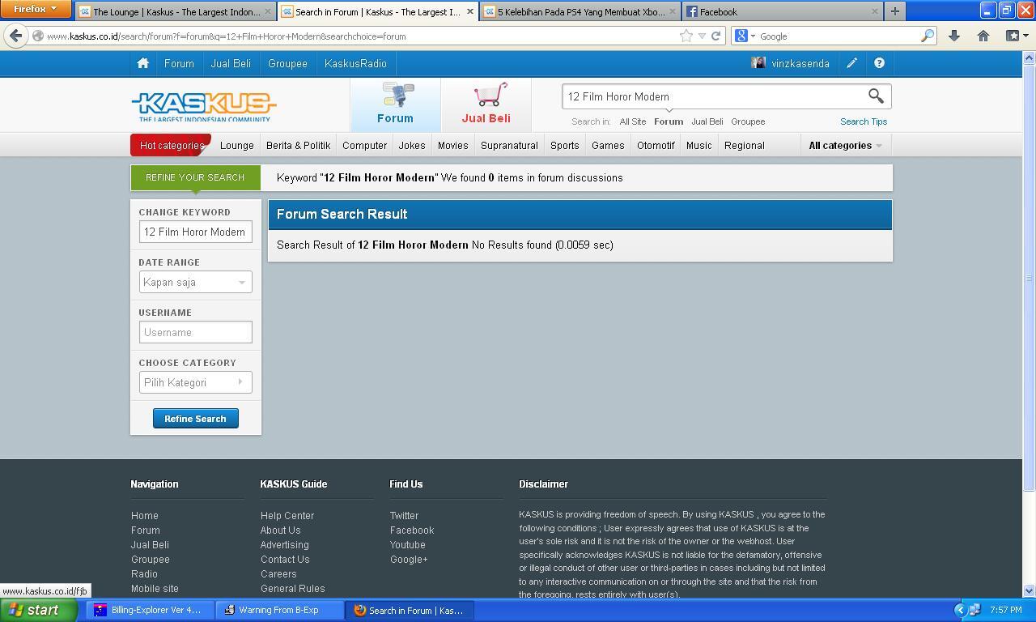
Task: Open the Sports category
Action: pyautogui.click(x=564, y=146)
